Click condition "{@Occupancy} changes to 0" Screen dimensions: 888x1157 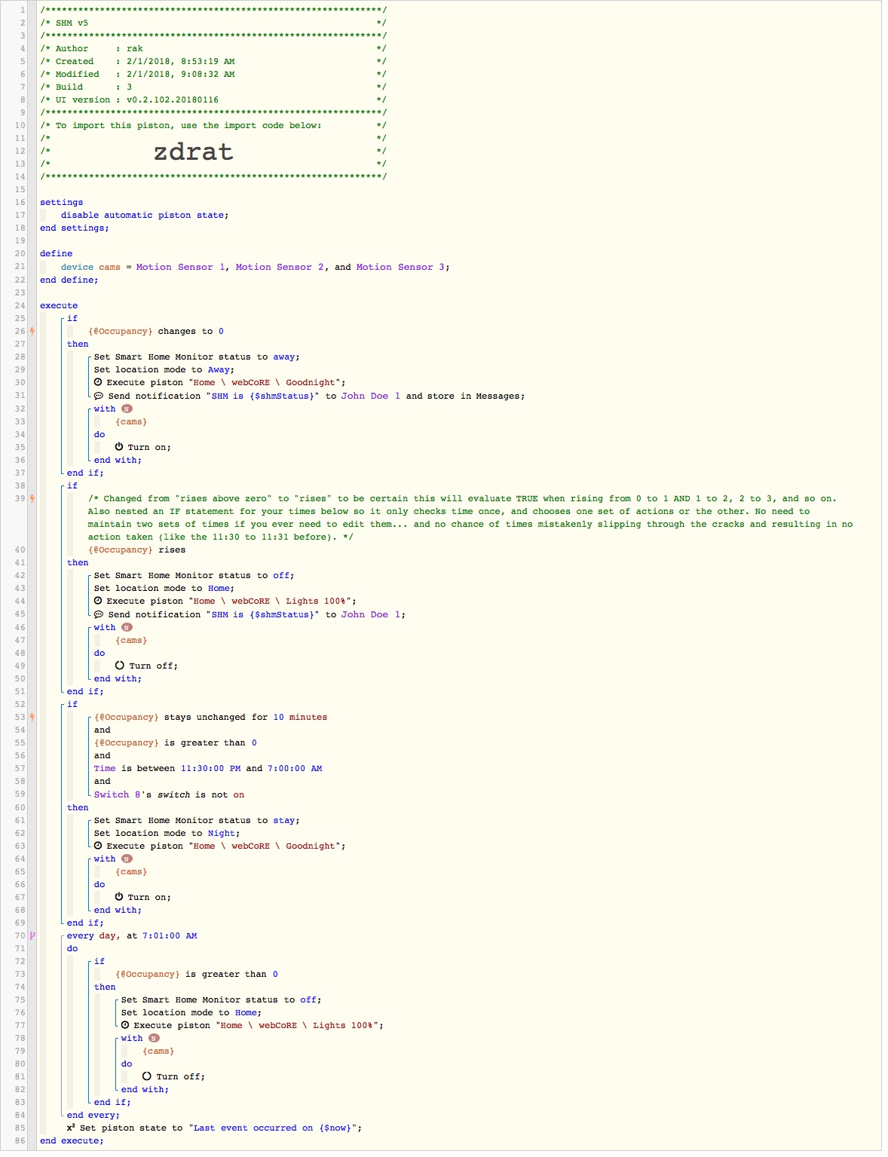[156, 332]
